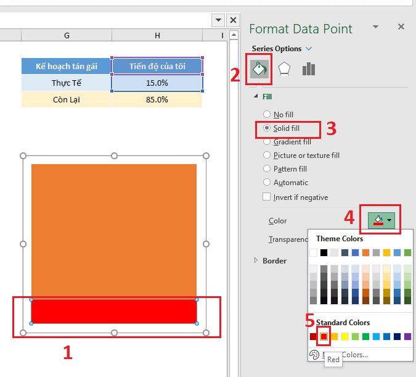The image size is (416, 377).
Task: Expand the Border section
Action: 256,260
